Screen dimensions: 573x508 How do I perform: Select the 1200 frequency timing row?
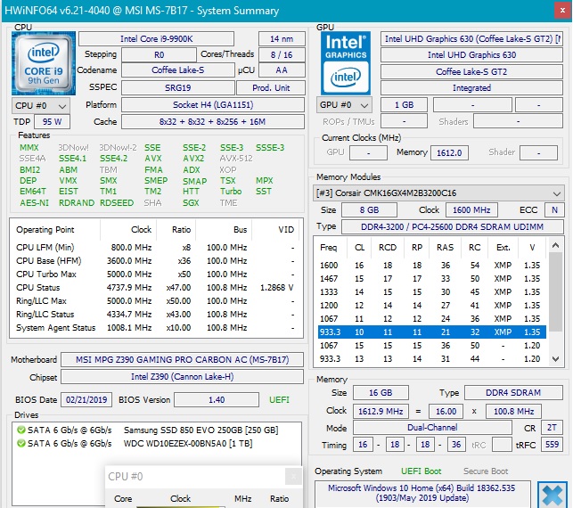(432, 305)
